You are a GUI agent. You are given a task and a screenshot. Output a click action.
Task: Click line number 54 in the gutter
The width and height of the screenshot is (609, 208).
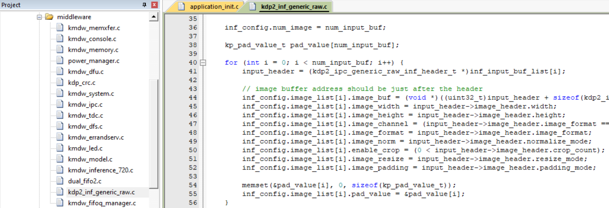193,185
